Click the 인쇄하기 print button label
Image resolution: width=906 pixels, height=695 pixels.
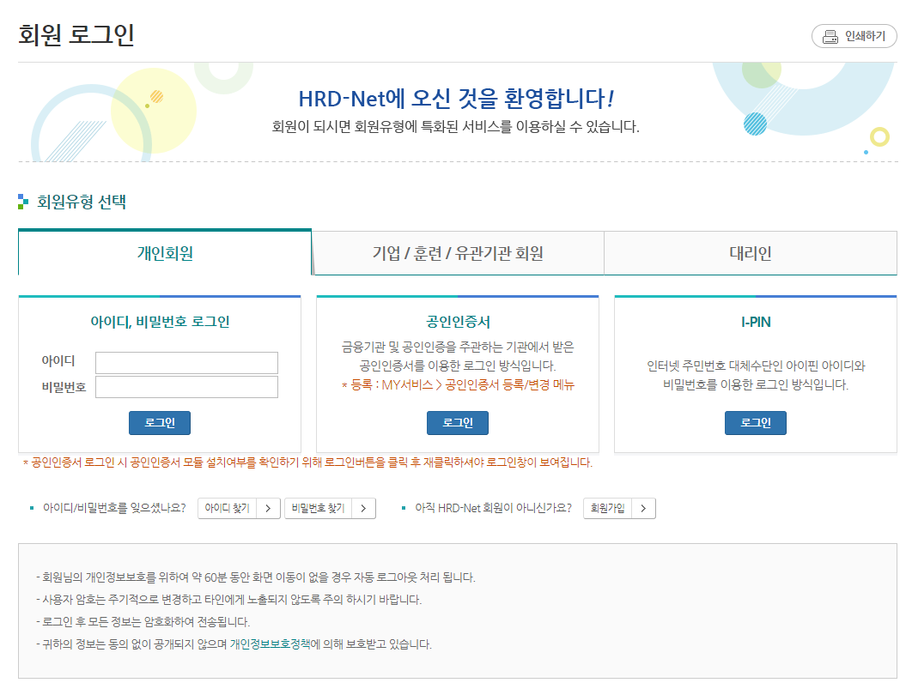click(x=865, y=36)
